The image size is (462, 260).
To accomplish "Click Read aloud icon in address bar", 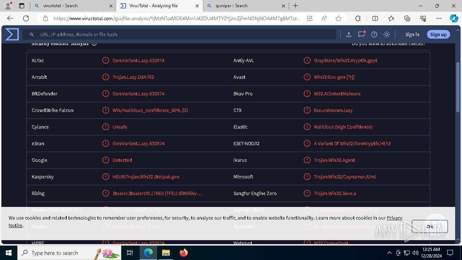I will [324, 18].
